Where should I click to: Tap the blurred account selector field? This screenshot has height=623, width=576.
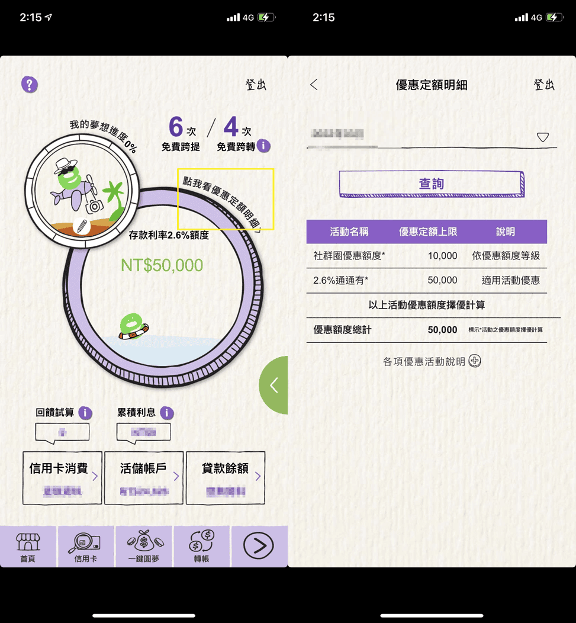point(432,137)
